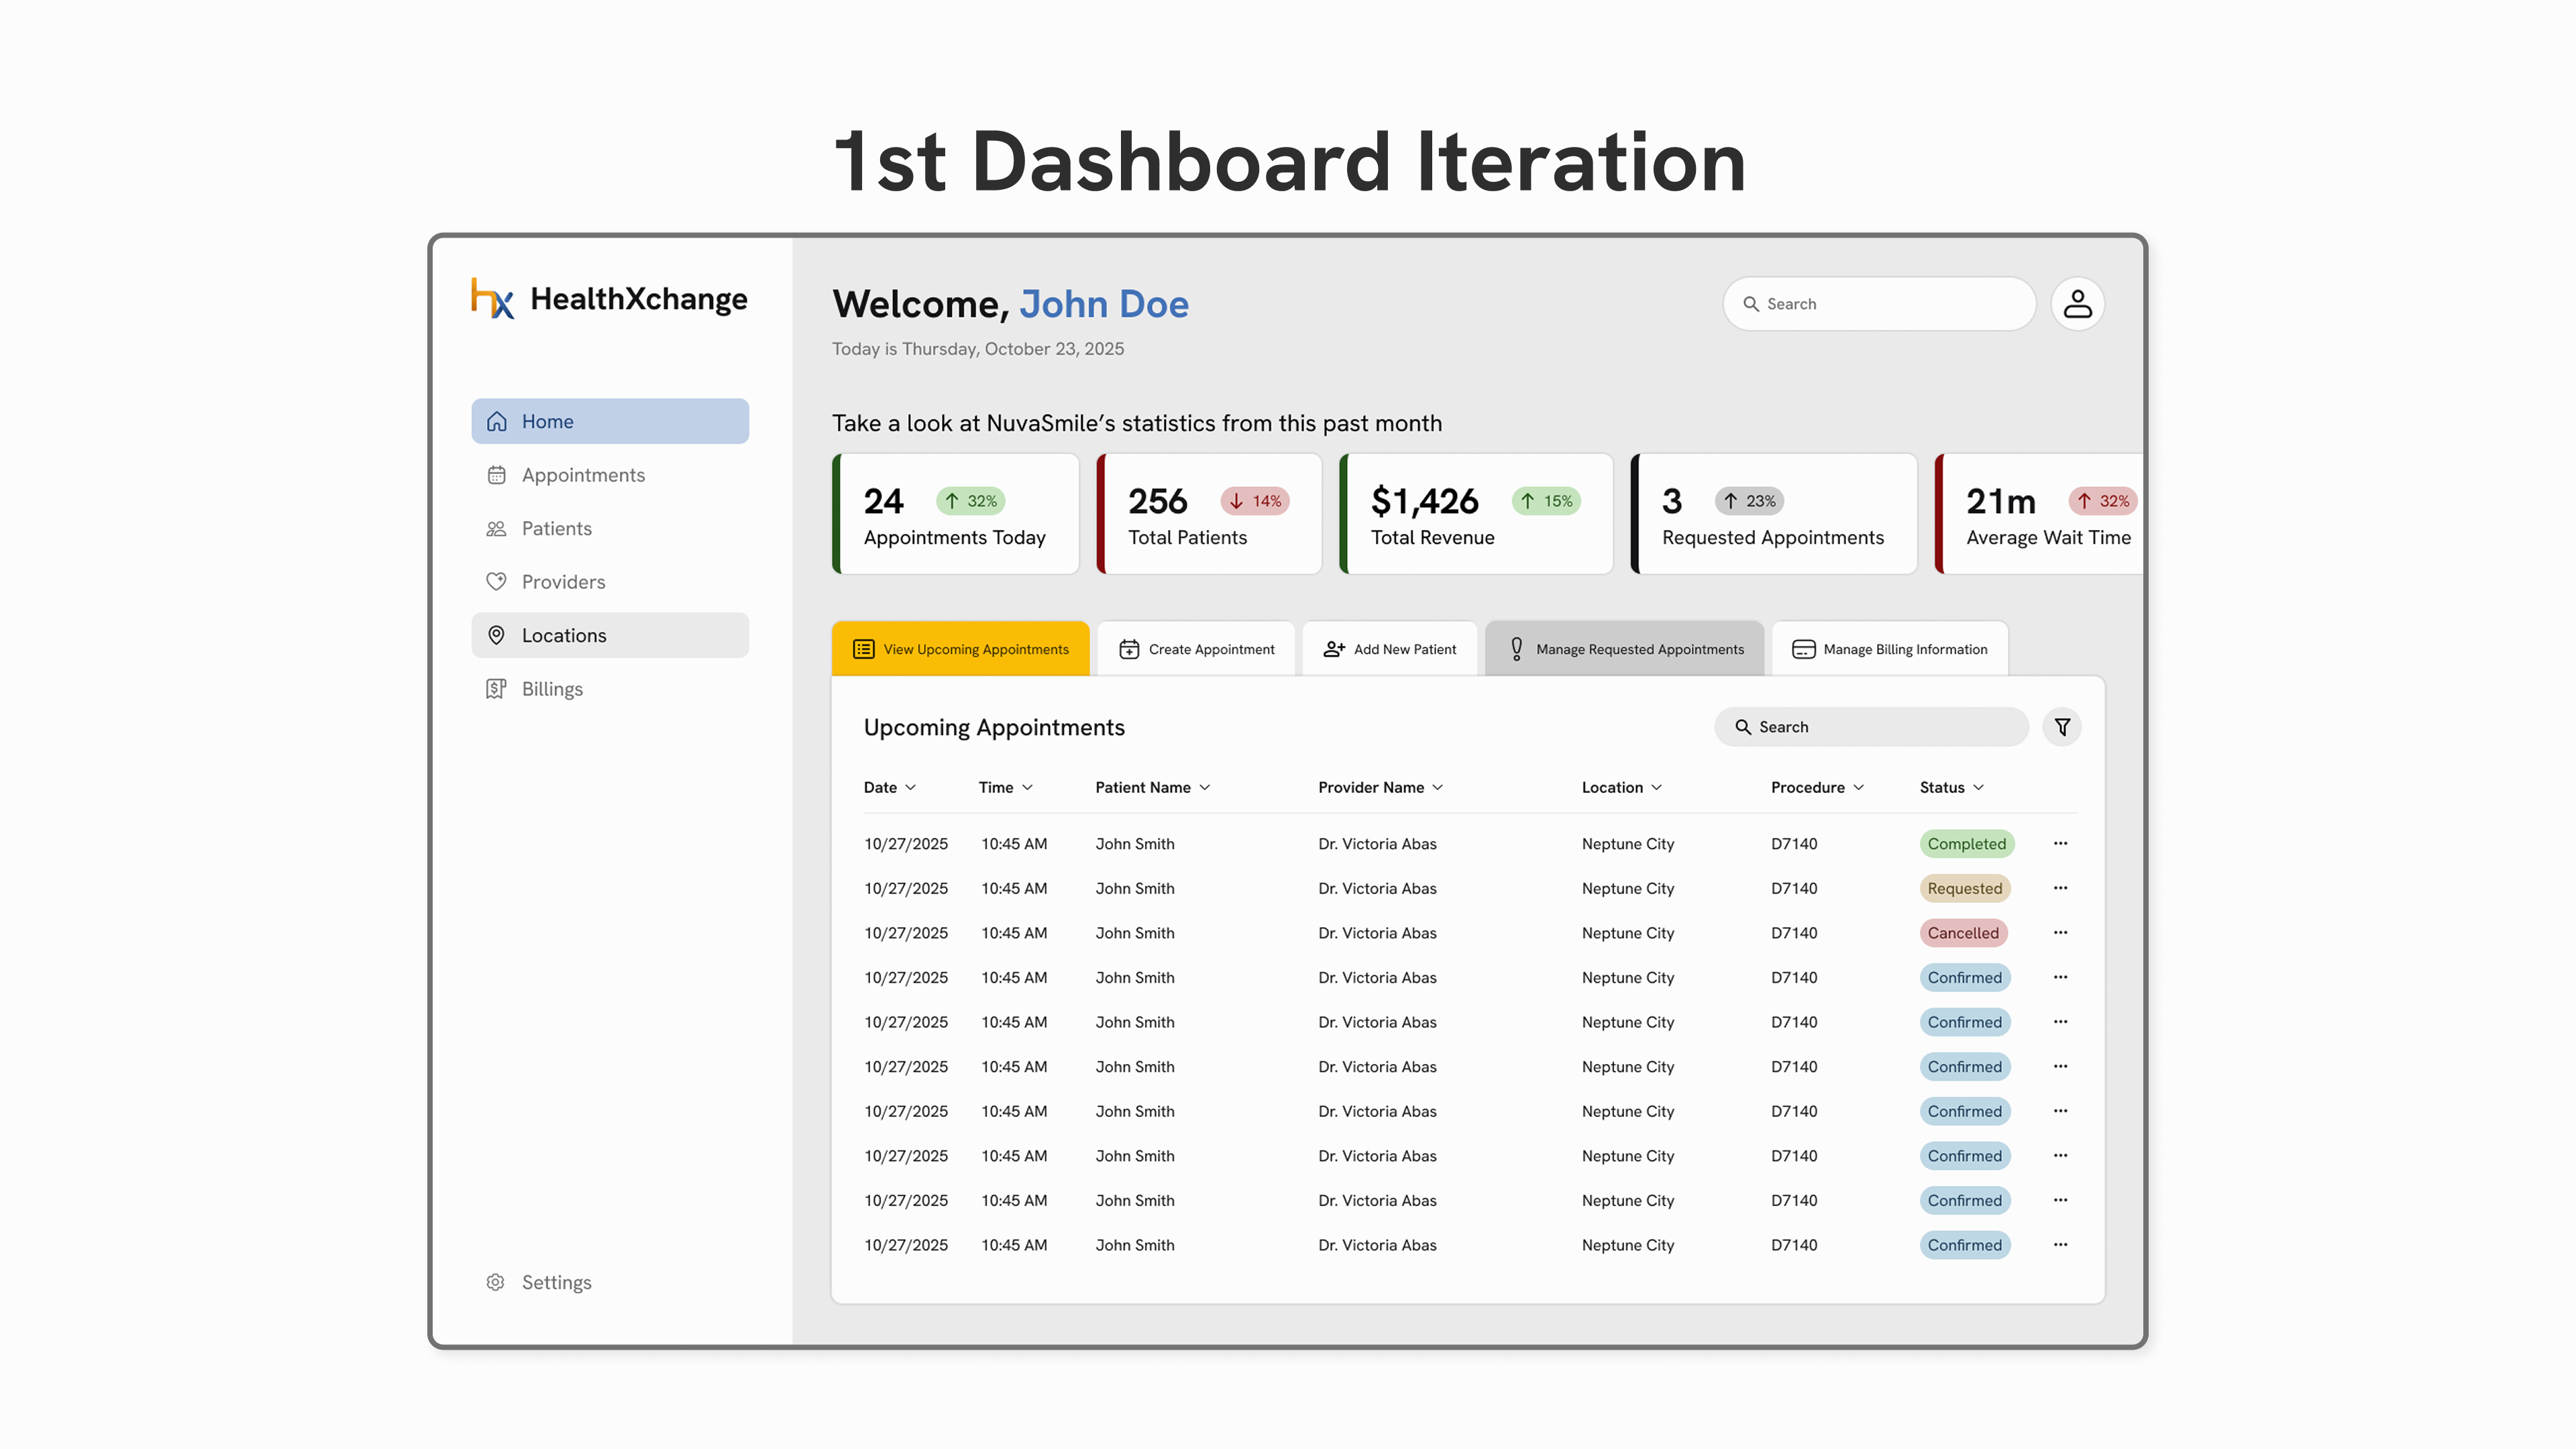
Task: Open the Average Wait Time card
Action: click(2039, 514)
